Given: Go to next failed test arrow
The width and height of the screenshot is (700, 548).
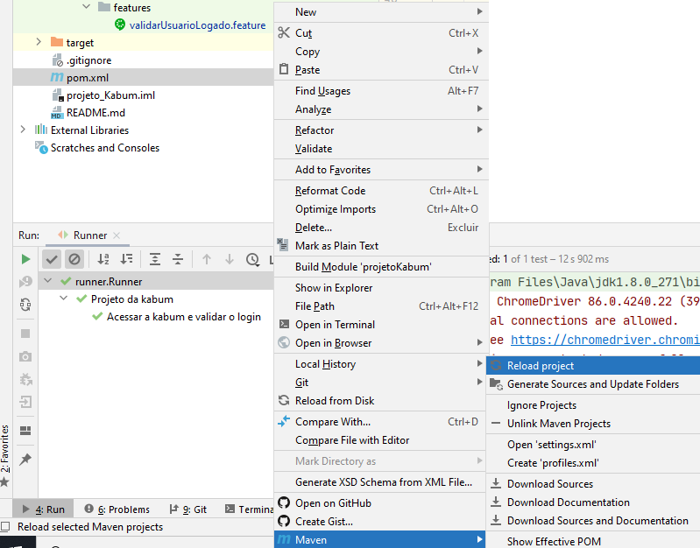Looking at the screenshot, I should [x=230, y=259].
